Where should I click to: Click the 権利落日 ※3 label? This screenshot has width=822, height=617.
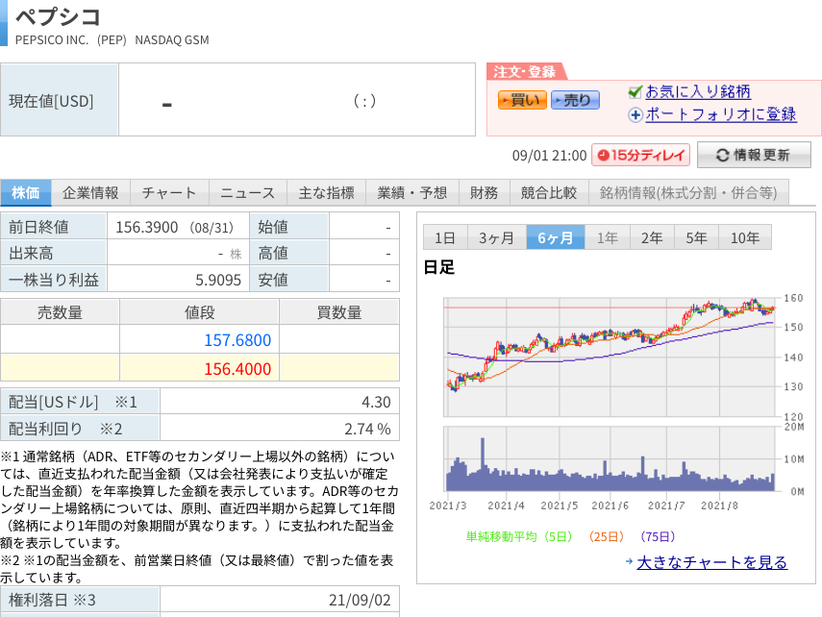coord(53,600)
